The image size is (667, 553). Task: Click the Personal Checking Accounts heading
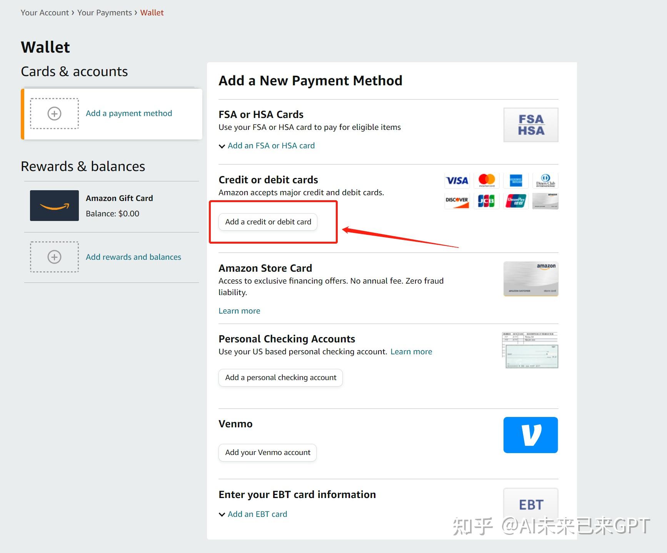click(x=287, y=339)
